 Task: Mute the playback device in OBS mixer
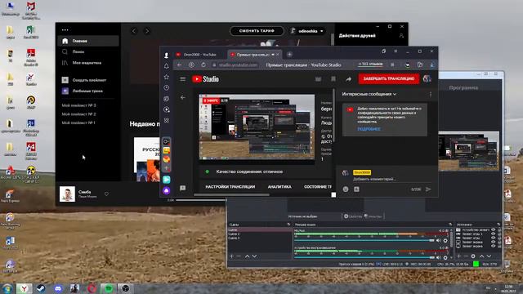[x=439, y=257]
